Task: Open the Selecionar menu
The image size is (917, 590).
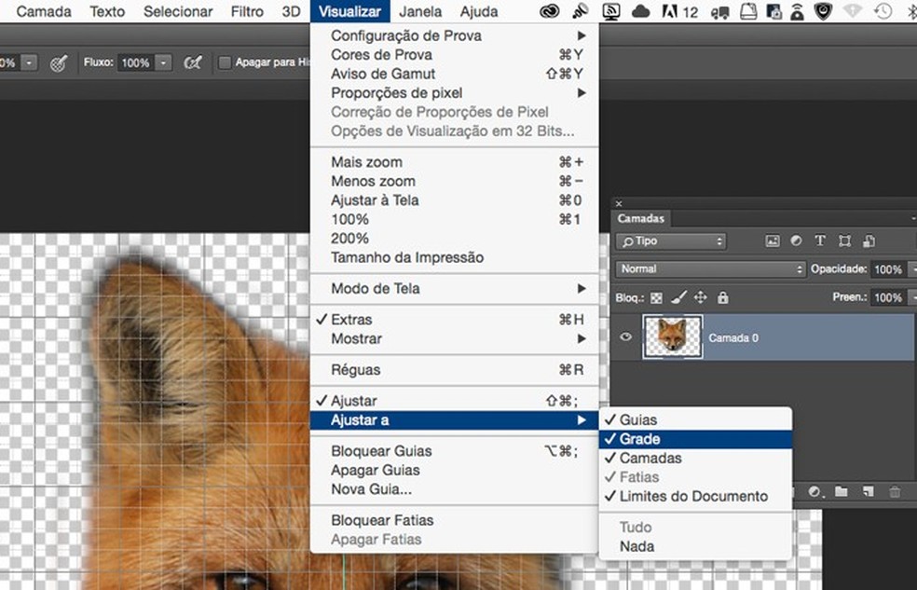Action: click(x=178, y=11)
